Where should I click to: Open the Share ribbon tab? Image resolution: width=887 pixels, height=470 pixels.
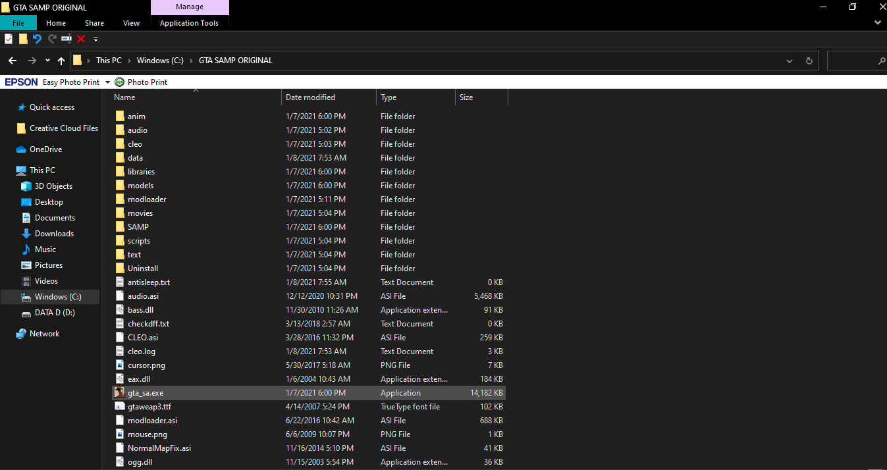coord(94,23)
